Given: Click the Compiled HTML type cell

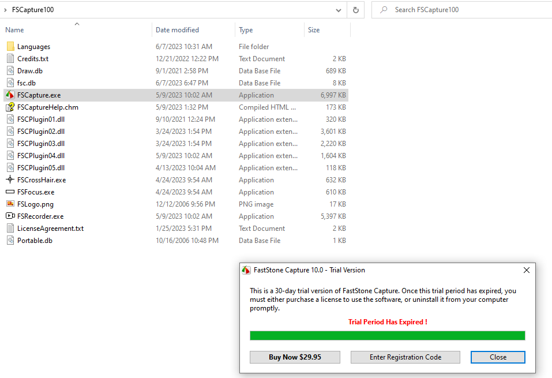Looking at the screenshot, I should pyautogui.click(x=267, y=107).
